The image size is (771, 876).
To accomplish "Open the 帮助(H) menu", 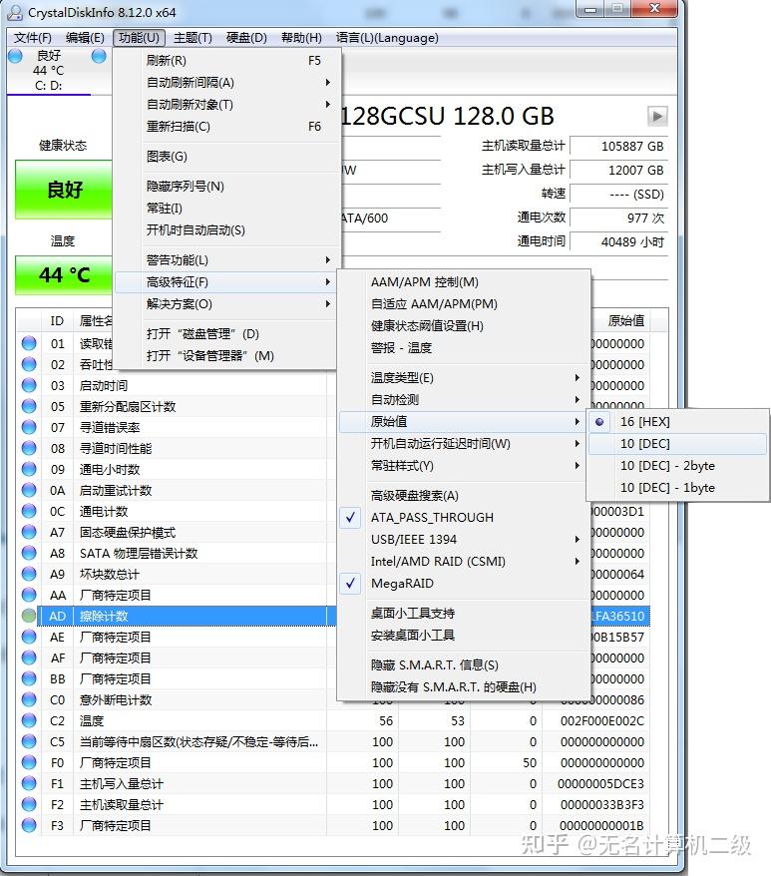I will (301, 38).
